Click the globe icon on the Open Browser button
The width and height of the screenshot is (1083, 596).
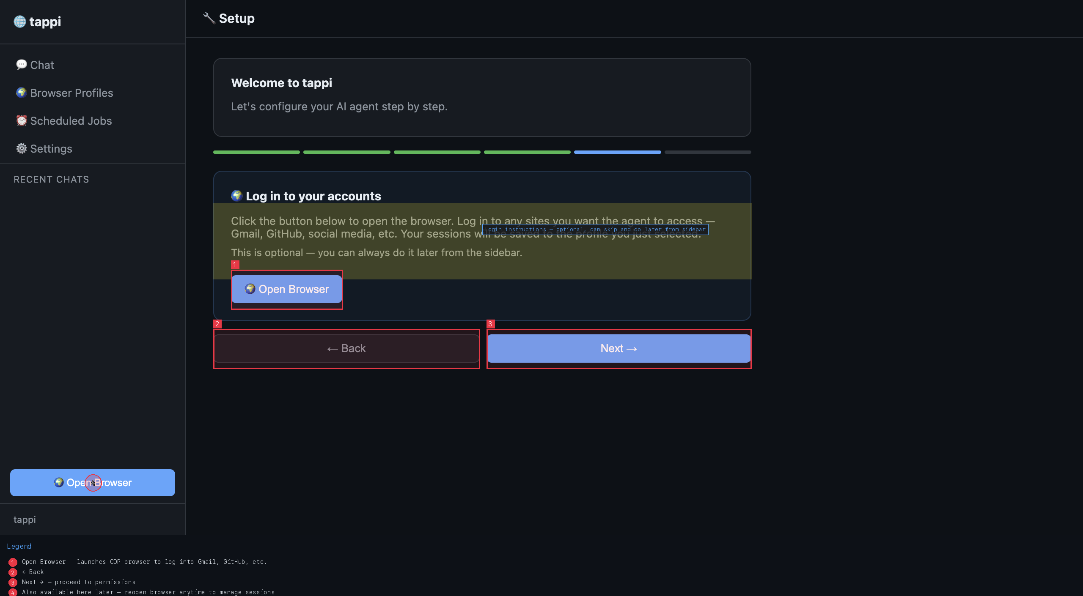(250, 289)
